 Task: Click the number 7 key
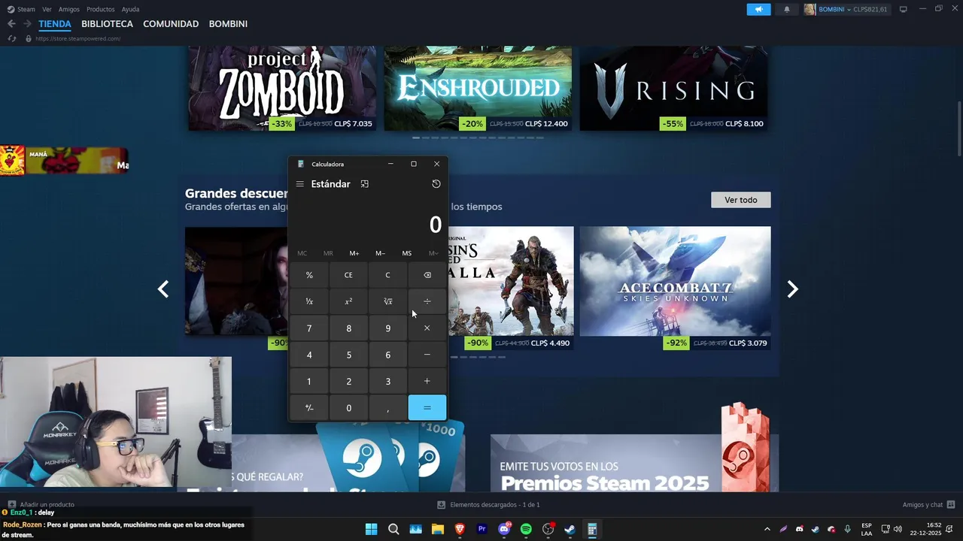click(309, 328)
